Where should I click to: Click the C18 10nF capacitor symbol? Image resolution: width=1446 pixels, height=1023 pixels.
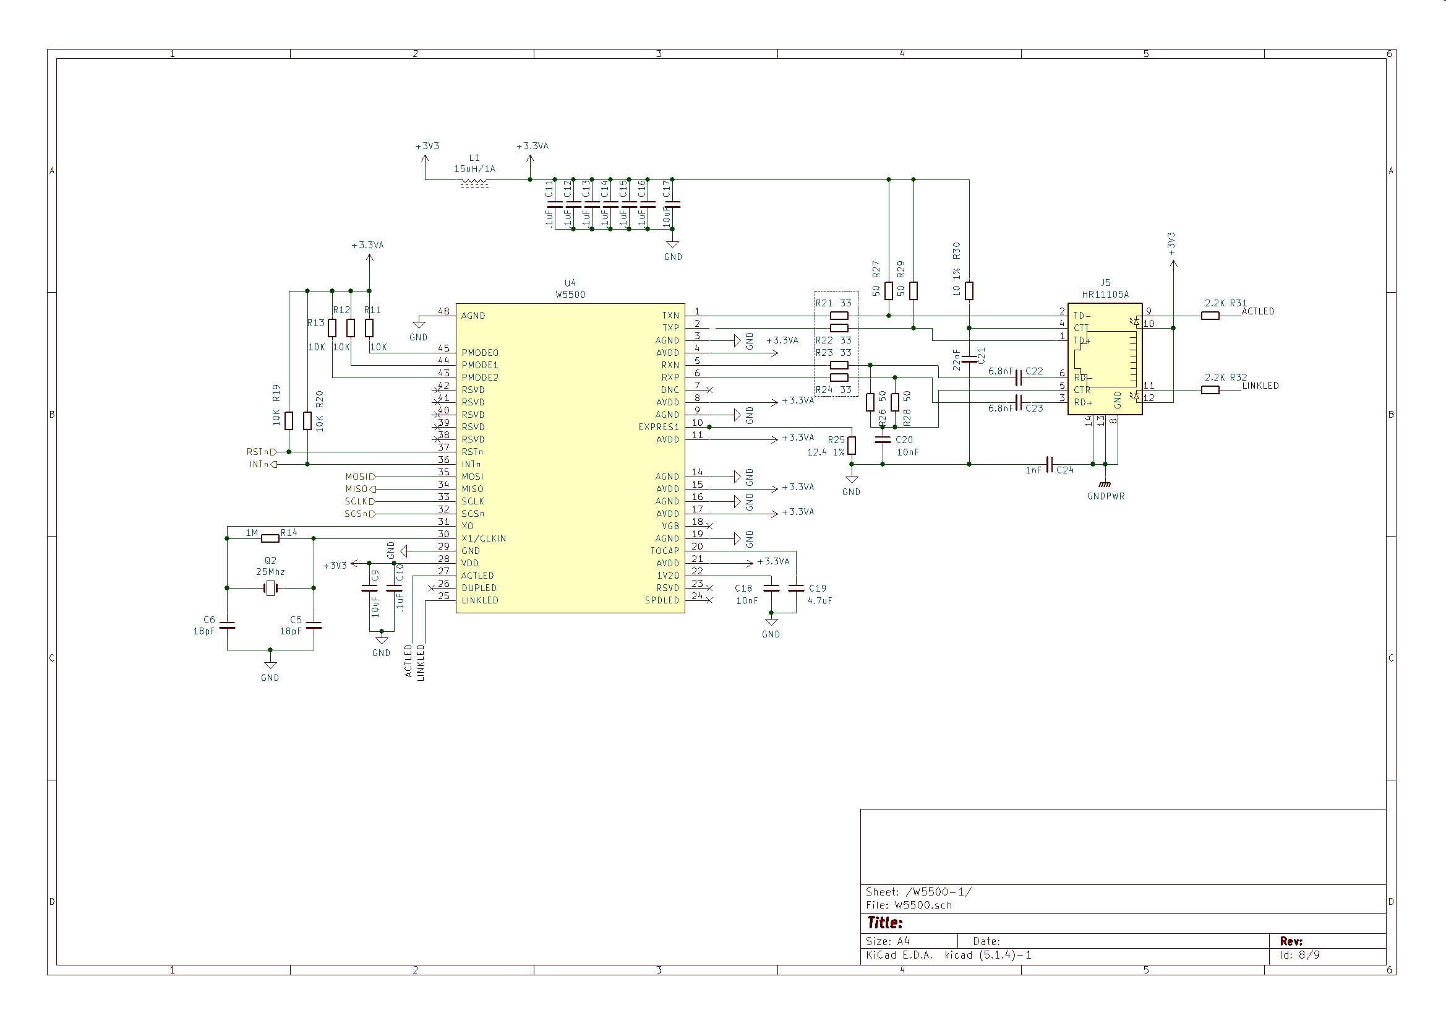[771, 589]
